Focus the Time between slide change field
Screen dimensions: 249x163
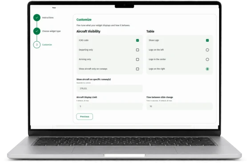(180, 106)
